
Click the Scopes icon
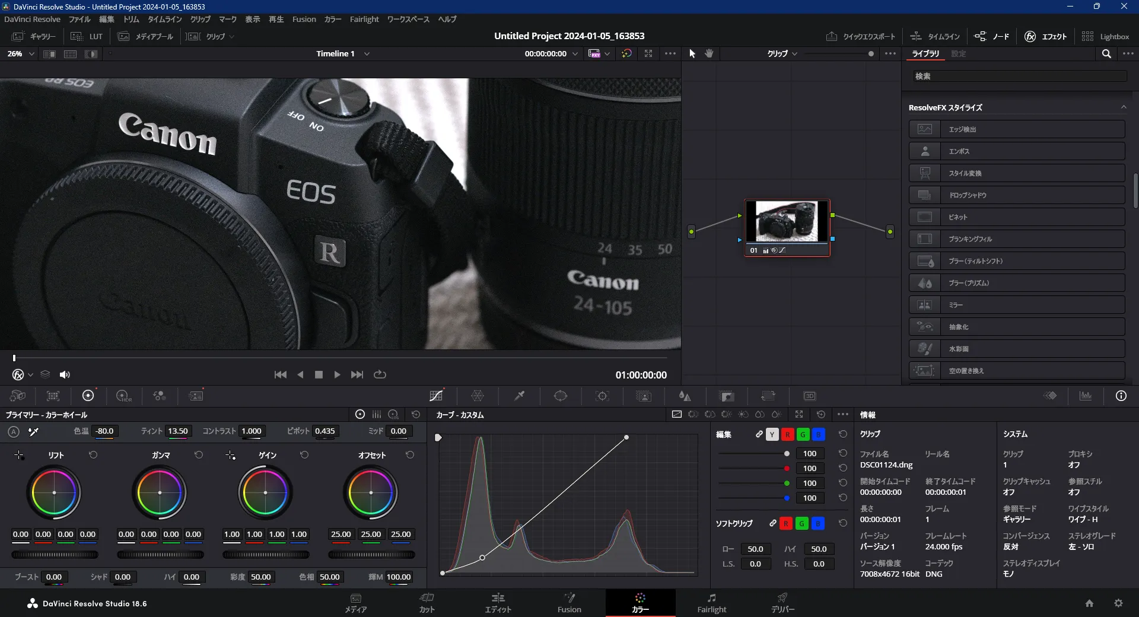(x=1086, y=396)
